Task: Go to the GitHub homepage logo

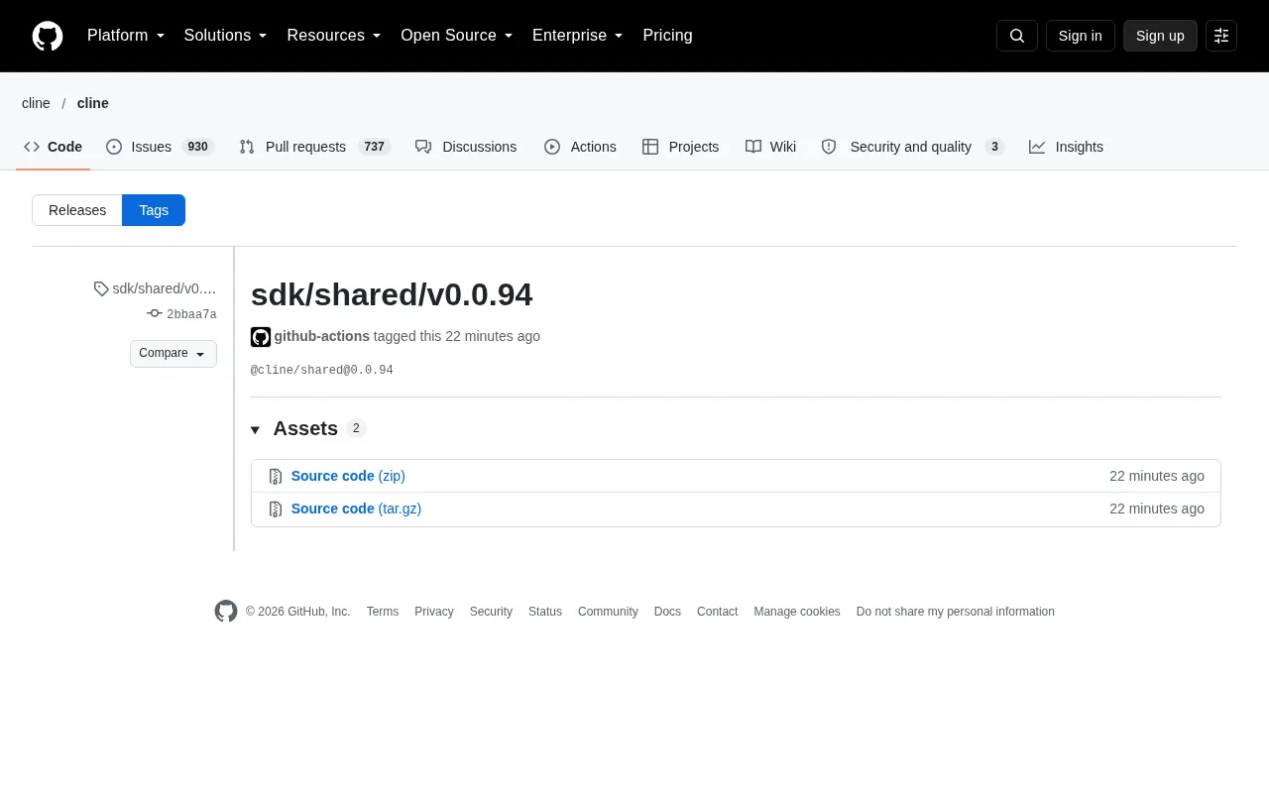Action: click(x=48, y=36)
